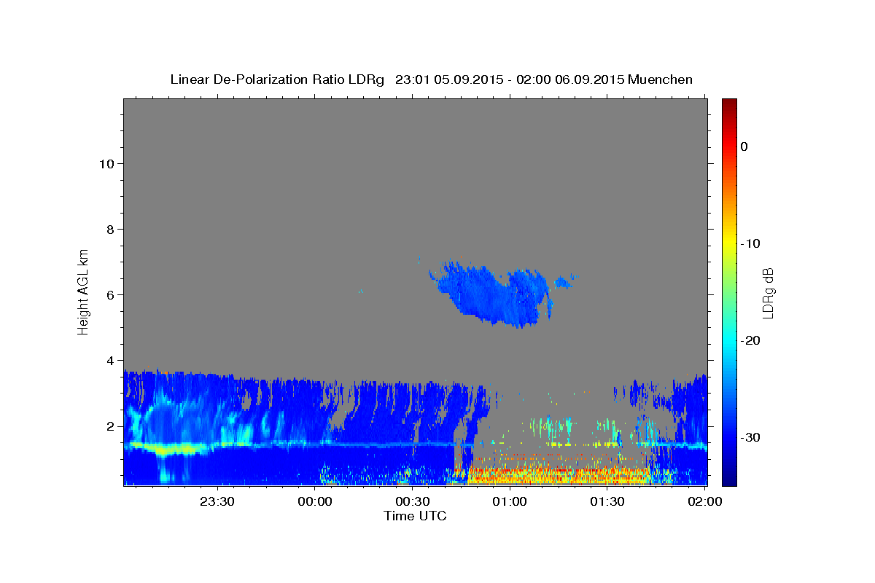The height and width of the screenshot is (583, 875).
Task: Click the height tick label '10'
Action: click(106, 163)
